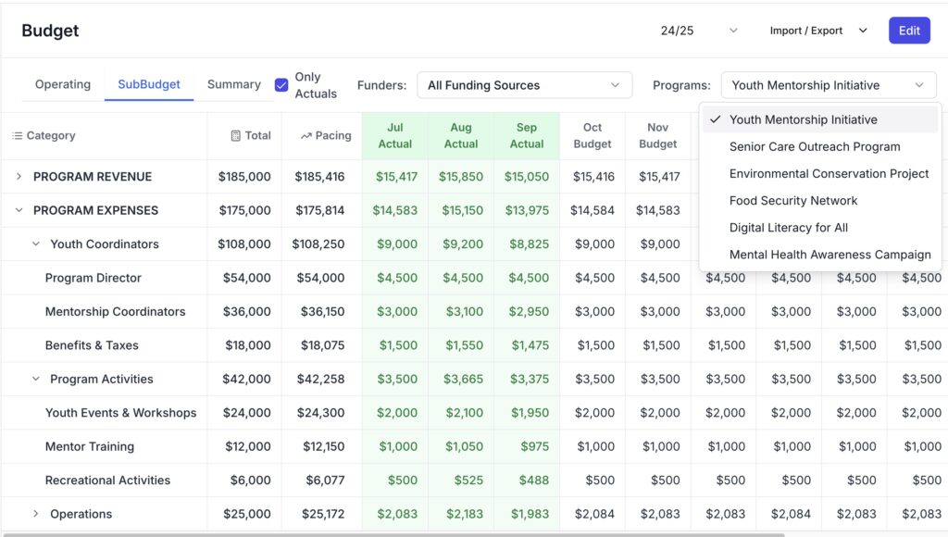Collapse the PROGRAM EXPENSES row
Screen dimensions: 948x537
tap(19, 210)
